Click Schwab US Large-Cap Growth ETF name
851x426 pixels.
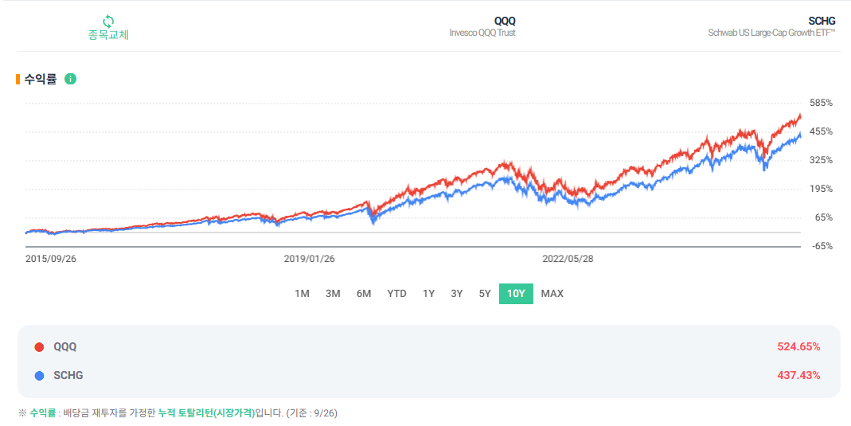(772, 33)
